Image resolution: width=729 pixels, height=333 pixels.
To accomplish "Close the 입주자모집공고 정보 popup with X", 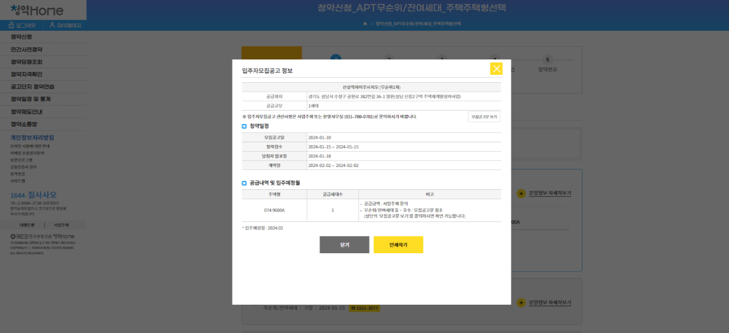I will point(496,69).
